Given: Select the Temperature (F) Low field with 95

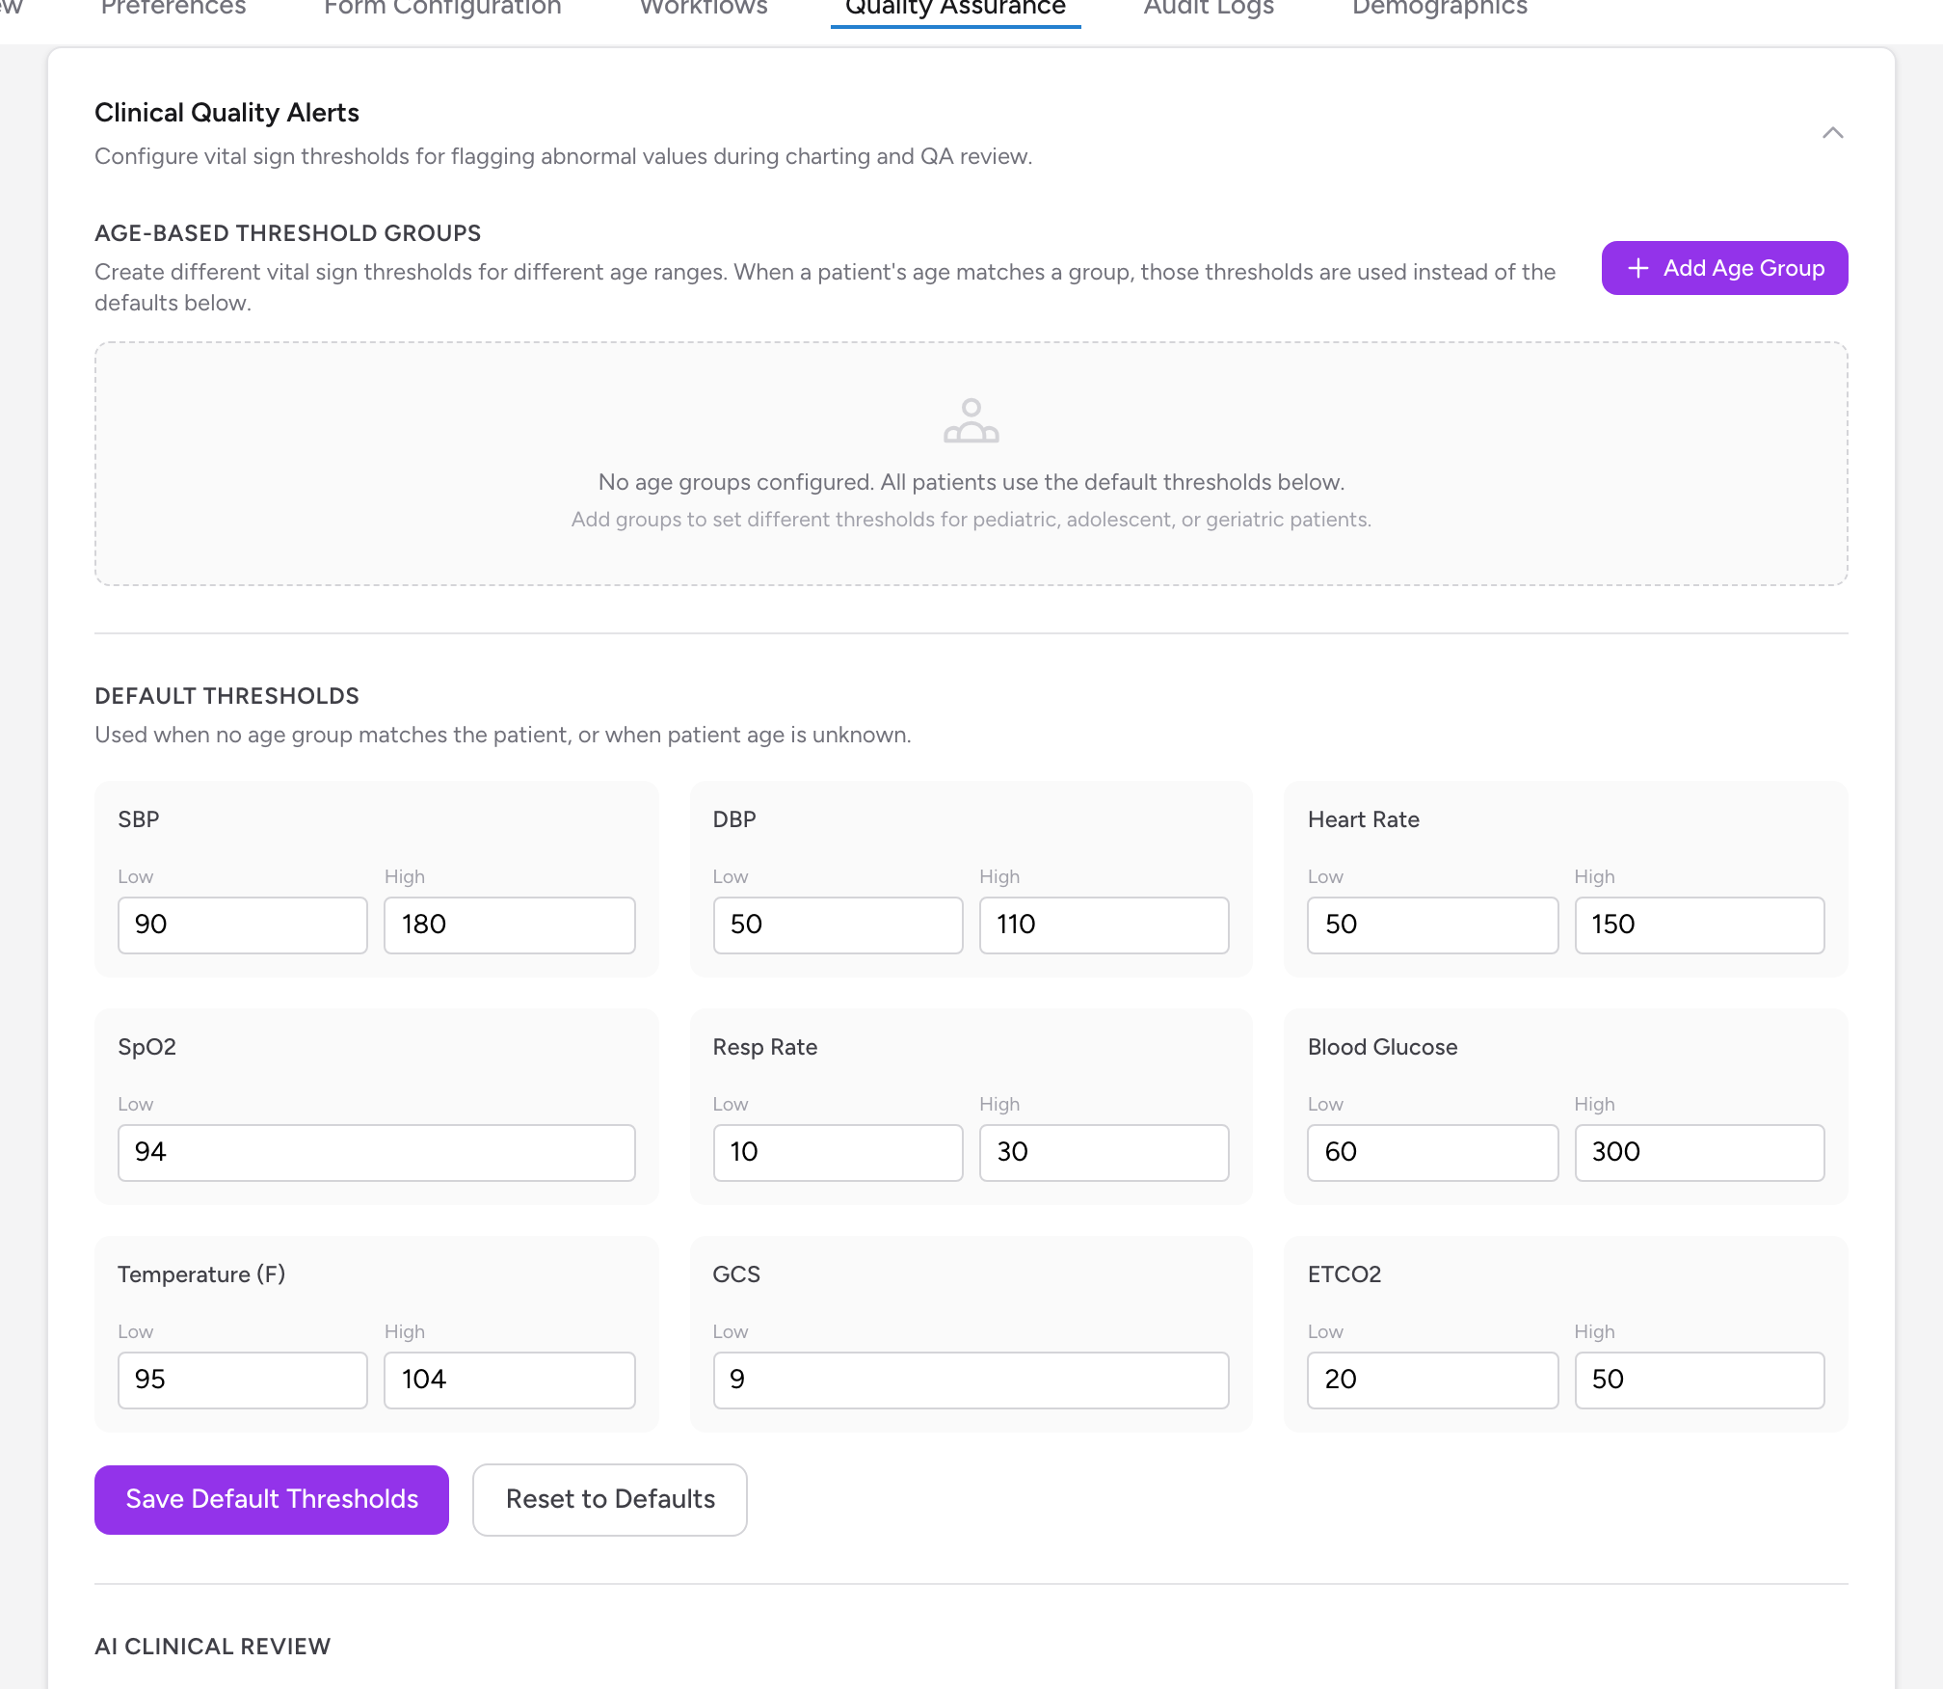Looking at the screenshot, I should point(243,1380).
